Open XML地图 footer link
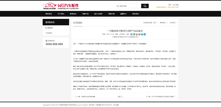This screenshot has height=107, width=221. coord(116,105)
